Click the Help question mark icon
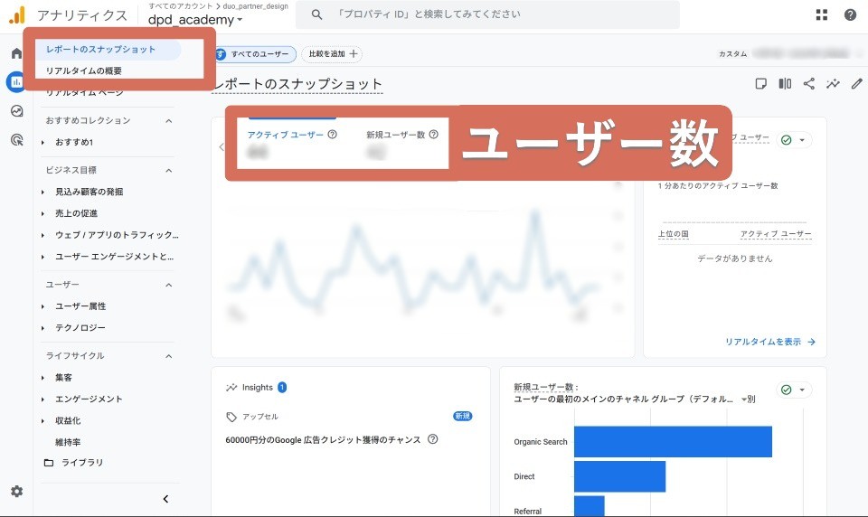Image resolution: width=868 pixels, height=517 pixels. pyautogui.click(x=850, y=14)
